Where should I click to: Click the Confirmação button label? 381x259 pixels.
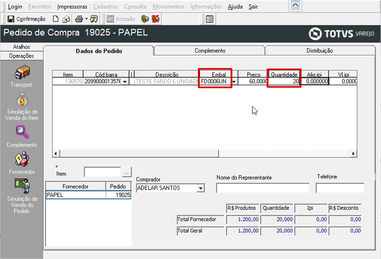click(31, 19)
